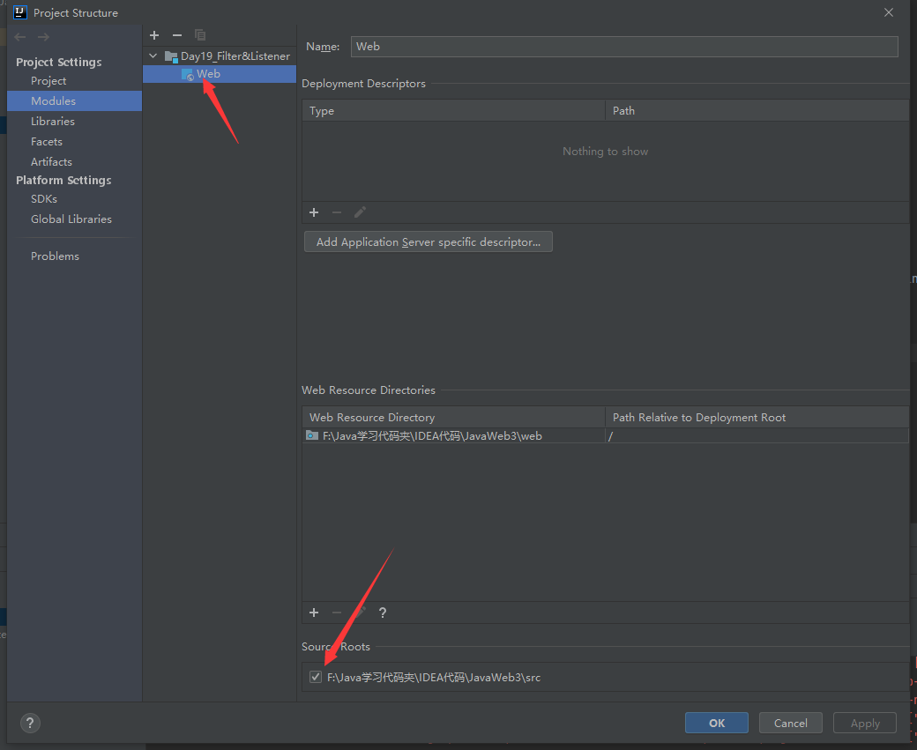Screen dimensions: 917x750
Task: Click the Name input field containing Web
Action: [x=624, y=47]
